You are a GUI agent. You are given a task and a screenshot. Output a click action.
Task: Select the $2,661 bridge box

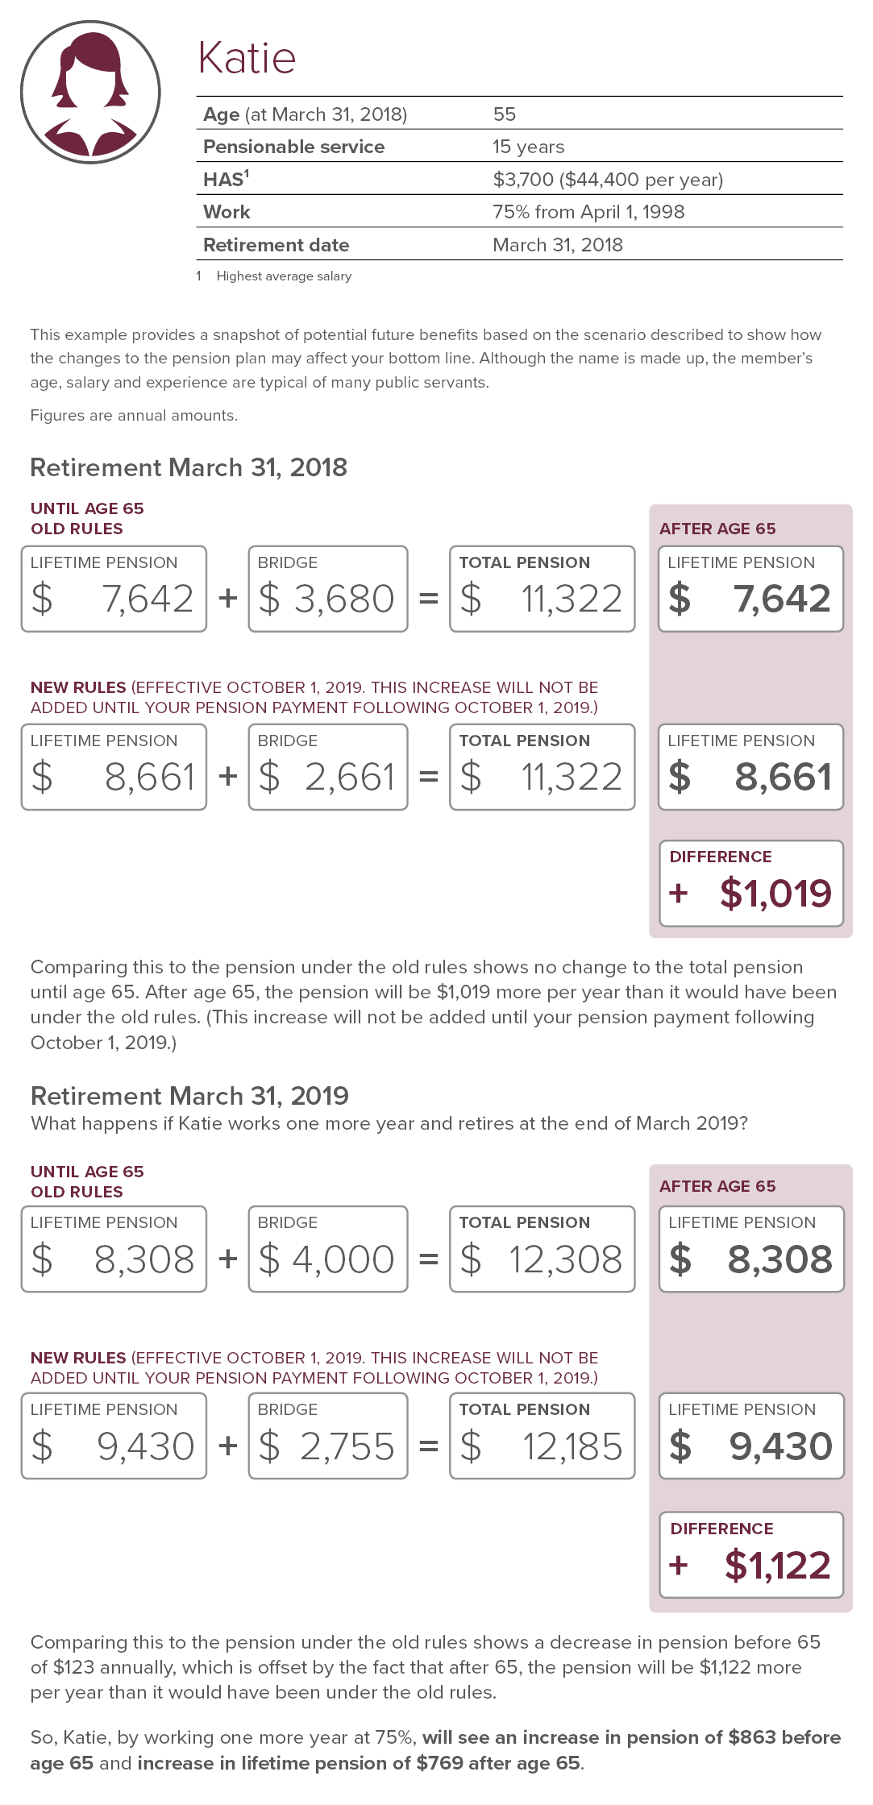(327, 767)
